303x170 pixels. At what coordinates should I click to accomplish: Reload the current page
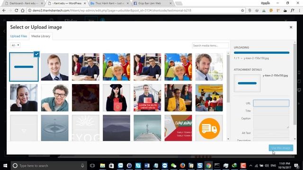pyautogui.click(x=17, y=10)
